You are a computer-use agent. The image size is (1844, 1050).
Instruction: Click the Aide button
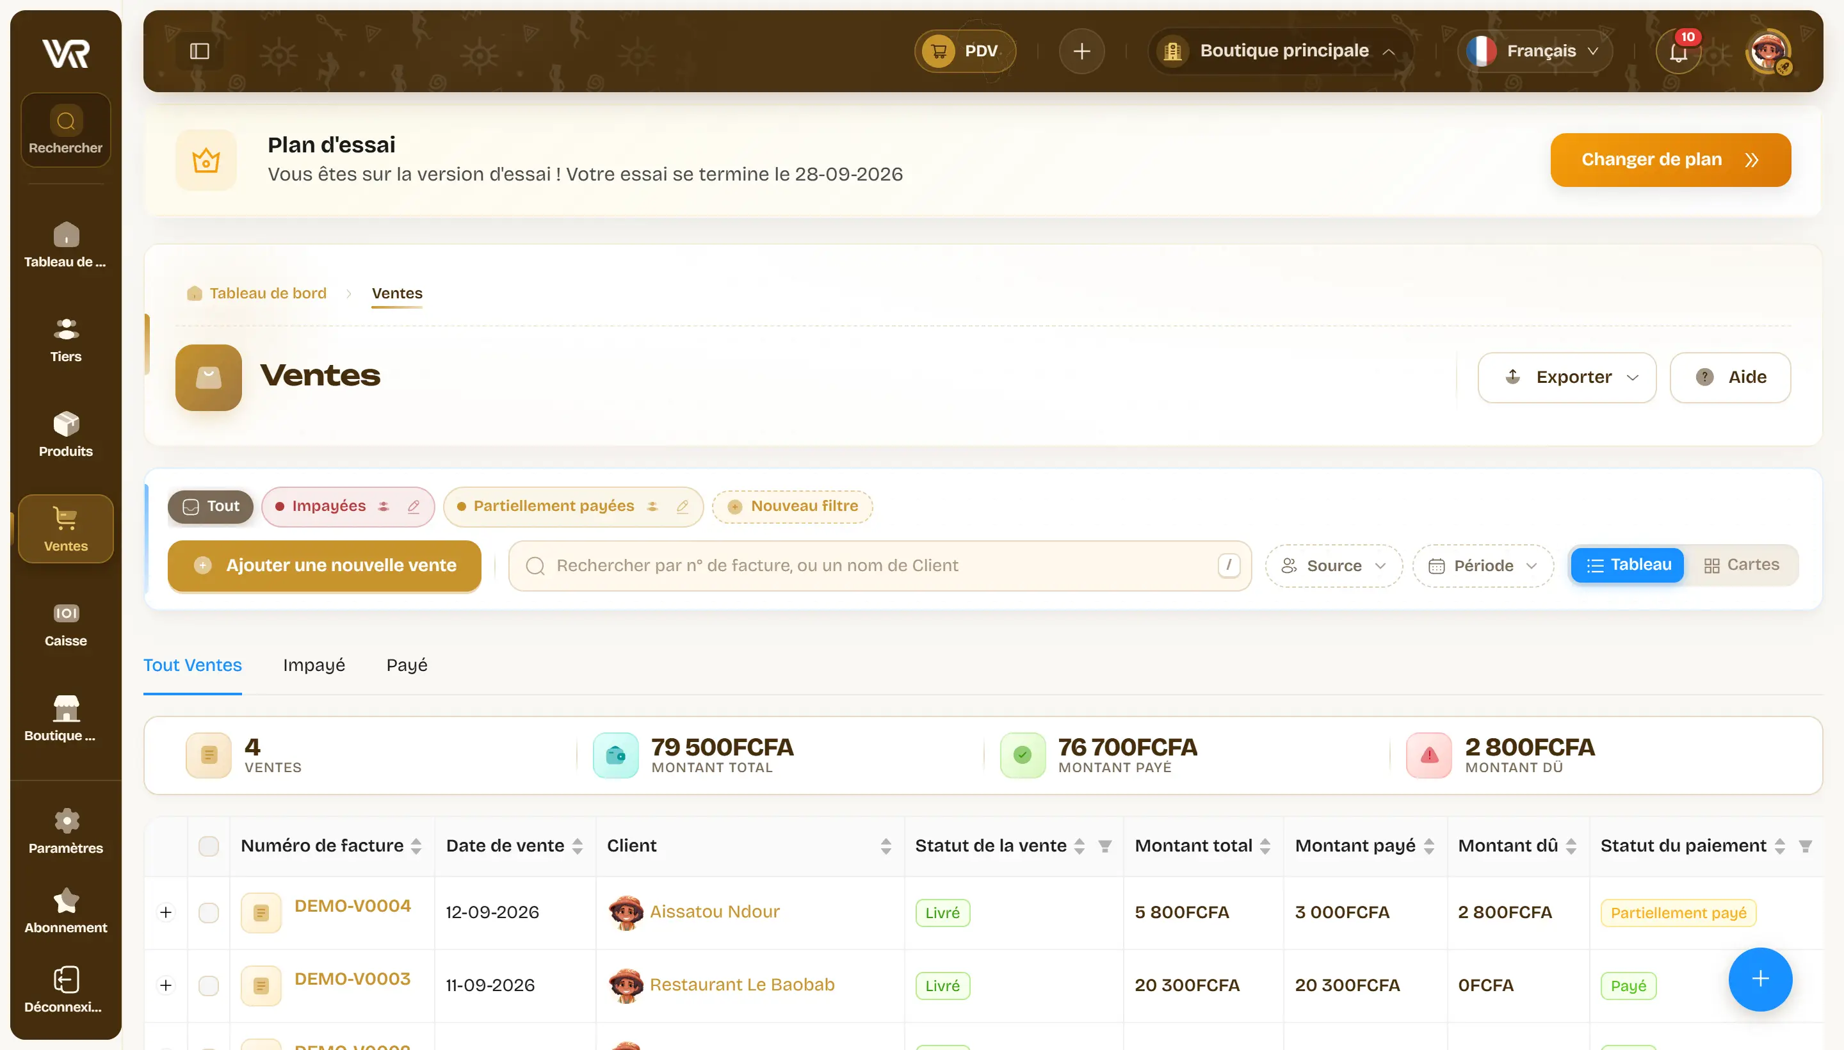point(1730,377)
